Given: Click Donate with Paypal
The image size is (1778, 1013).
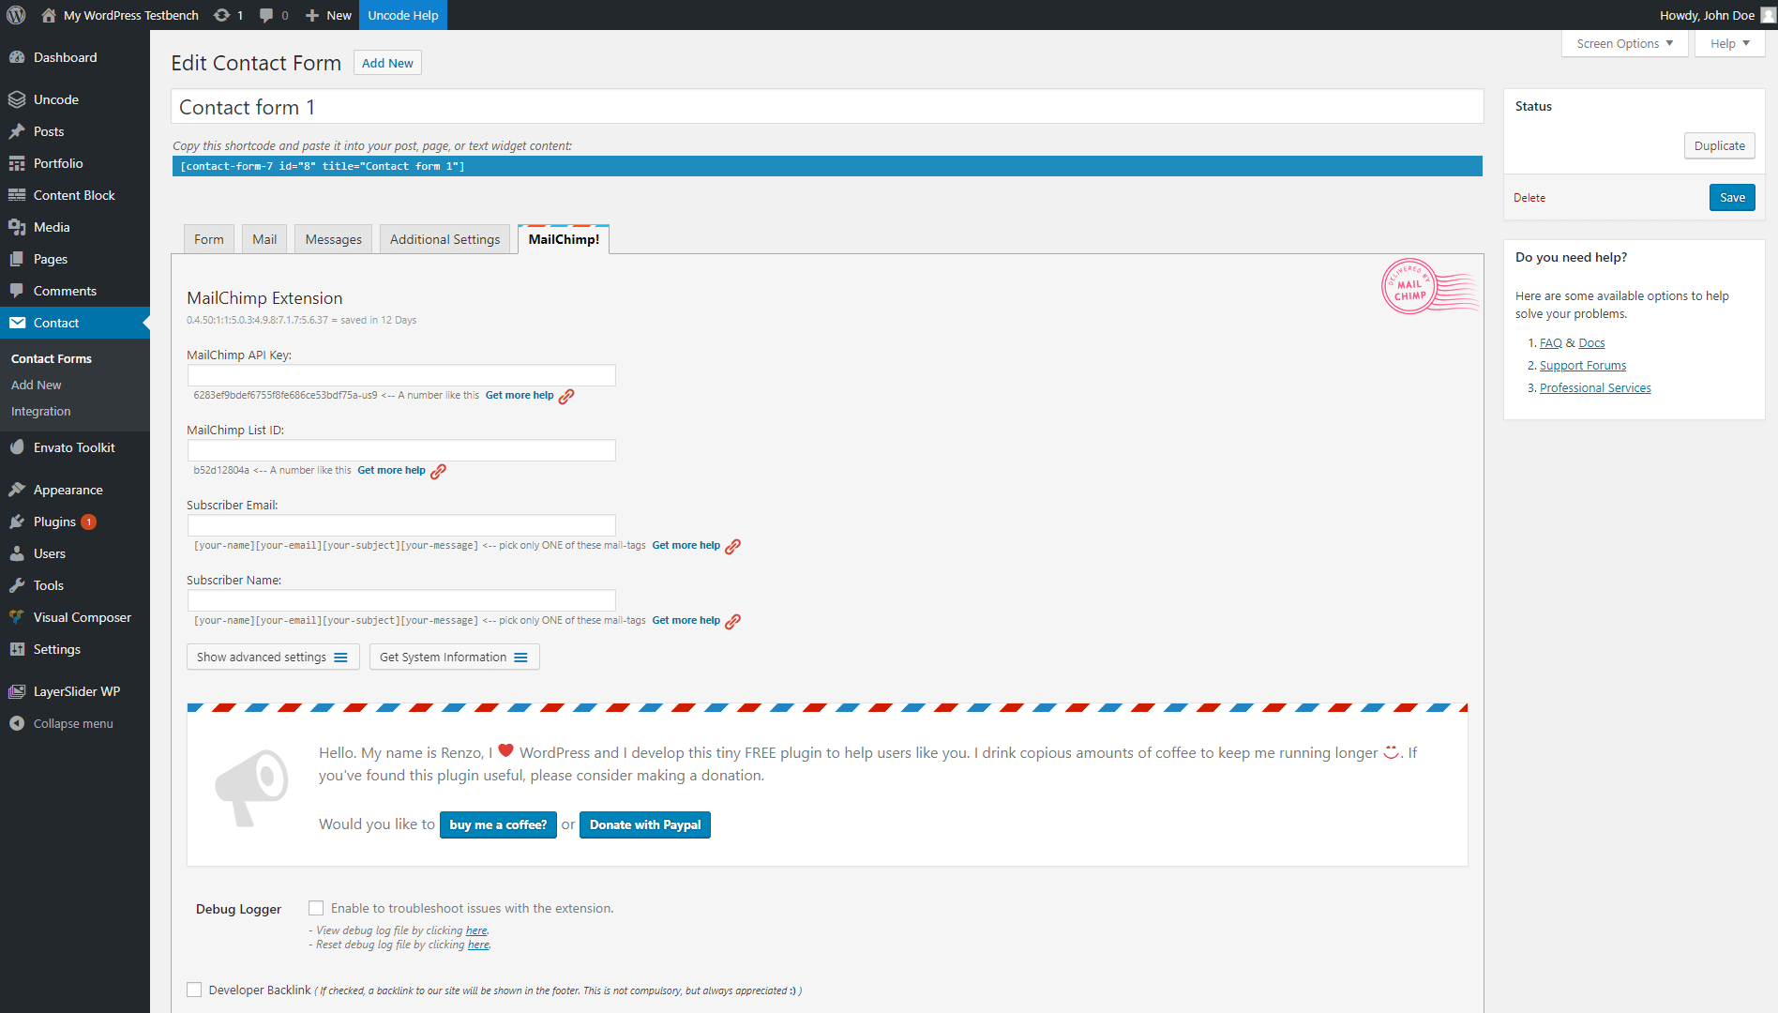Looking at the screenshot, I should pyautogui.click(x=645, y=824).
